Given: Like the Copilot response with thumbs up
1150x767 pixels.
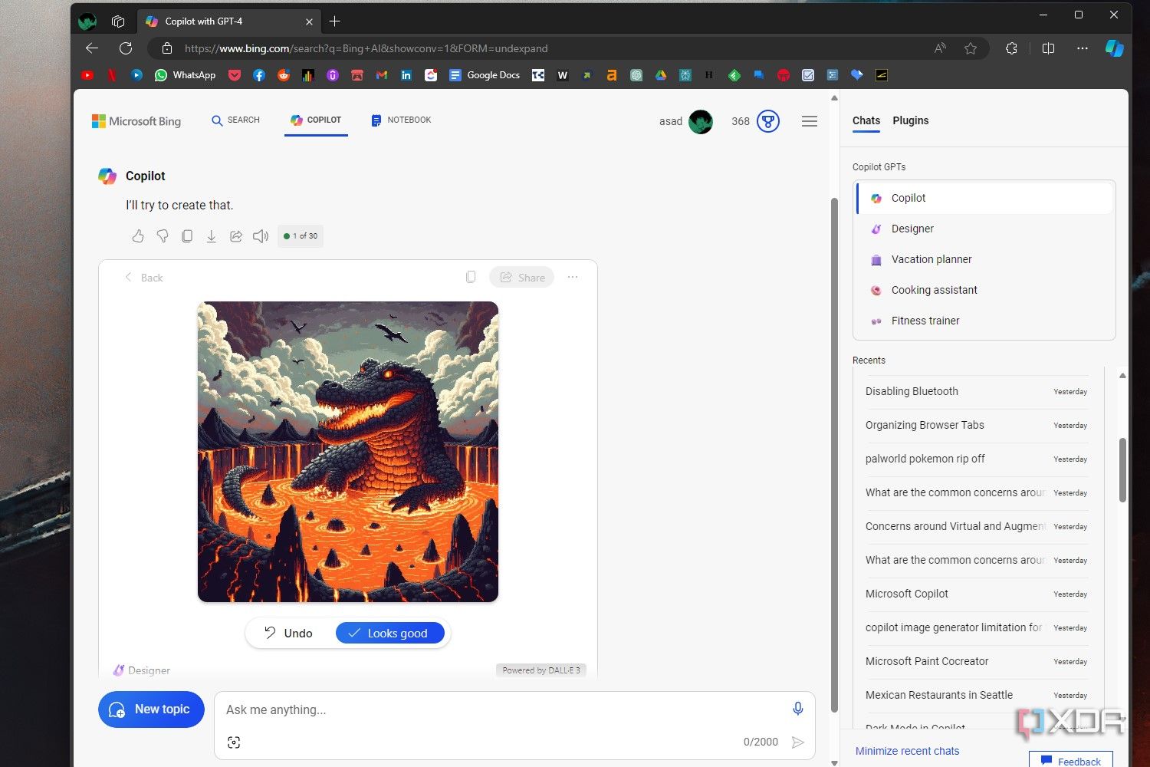Looking at the screenshot, I should coord(138,236).
